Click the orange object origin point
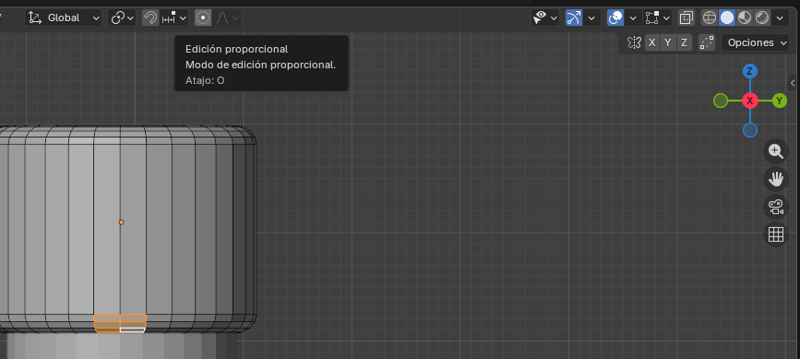 [x=121, y=222]
